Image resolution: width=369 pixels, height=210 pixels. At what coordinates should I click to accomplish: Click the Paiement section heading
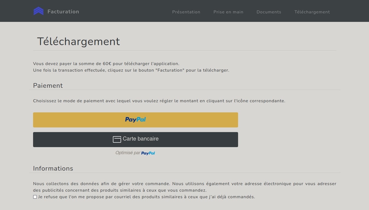[x=48, y=86]
